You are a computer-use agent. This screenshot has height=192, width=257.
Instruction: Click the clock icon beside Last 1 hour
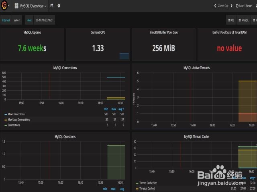coord(237,6)
